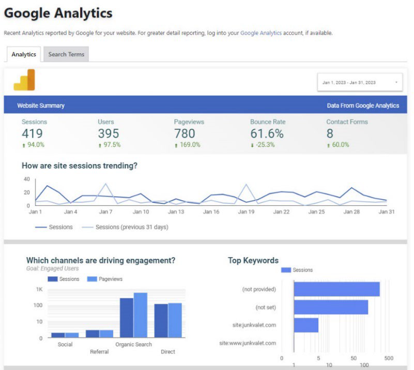This screenshot has height=370, width=414.
Task: Click the Contact Forms value 8
Action: (x=330, y=134)
